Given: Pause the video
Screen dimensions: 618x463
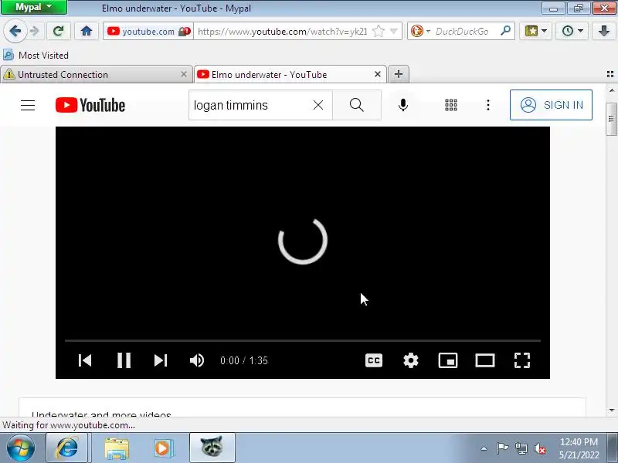Looking at the screenshot, I should tap(124, 360).
